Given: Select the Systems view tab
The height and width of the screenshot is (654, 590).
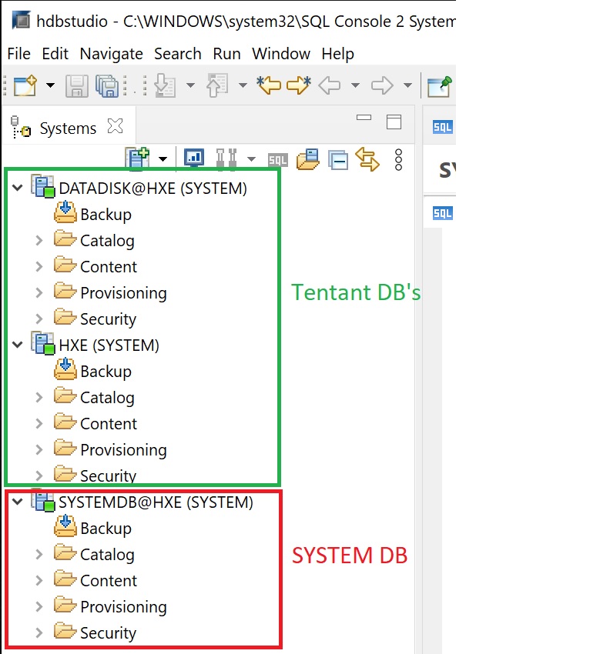Looking at the screenshot, I should [x=68, y=128].
